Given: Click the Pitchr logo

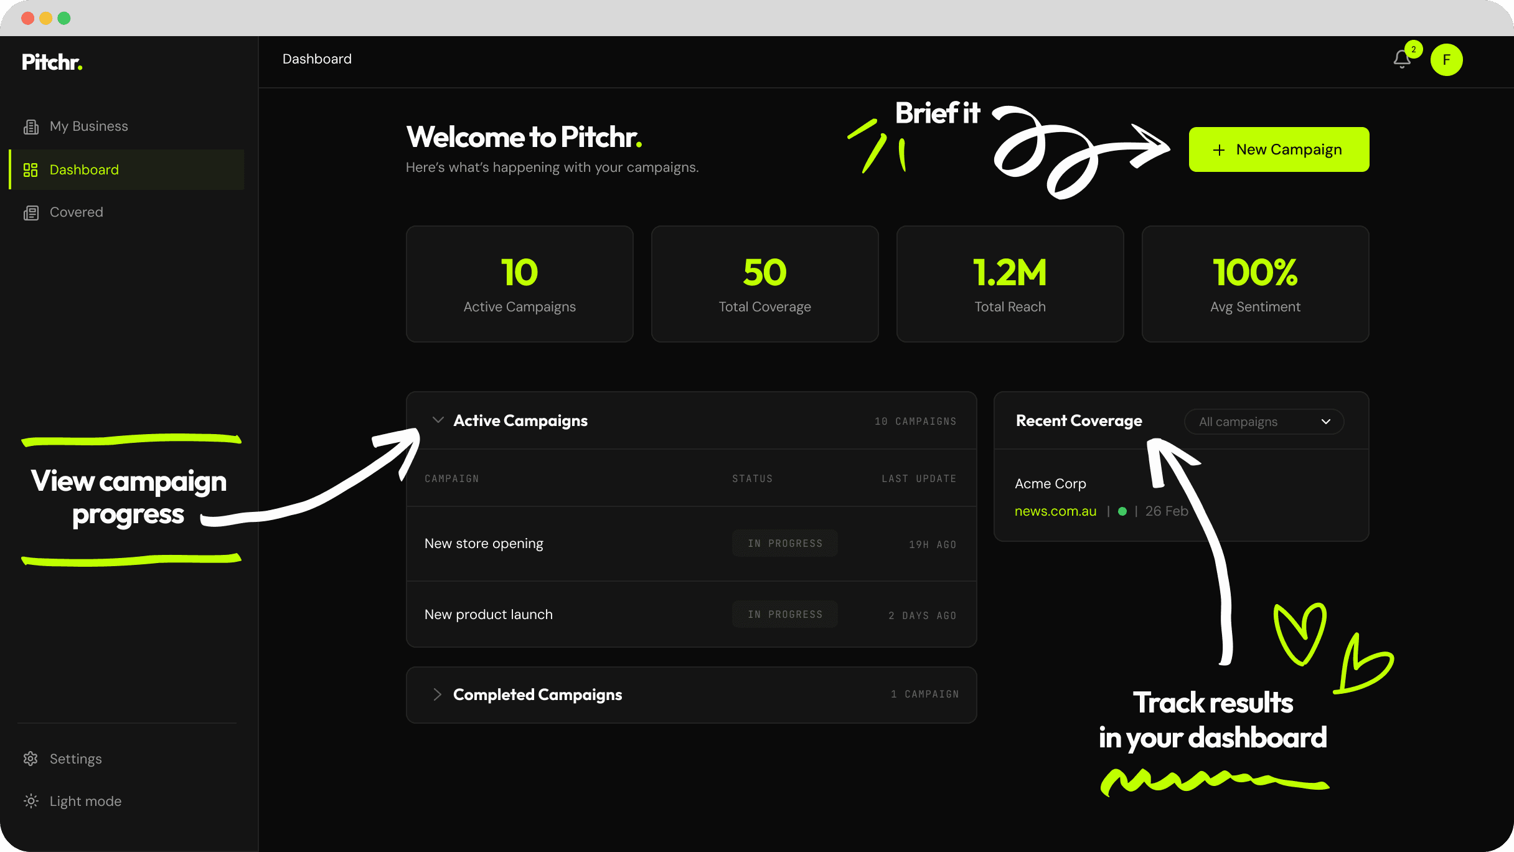Looking at the screenshot, I should [x=52, y=62].
